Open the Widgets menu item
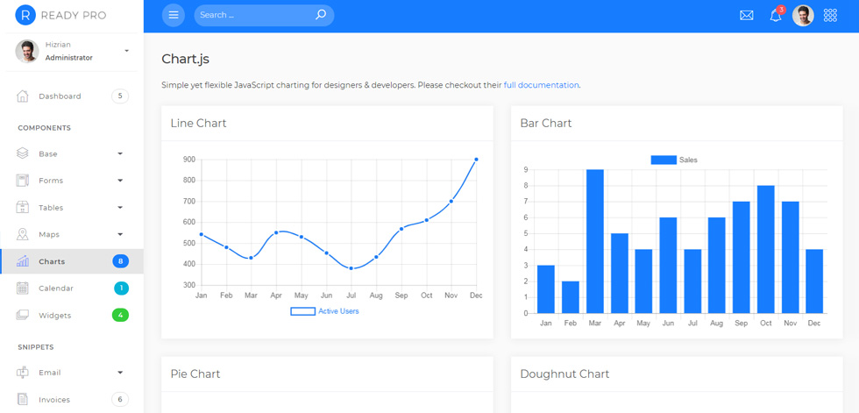This screenshot has height=413, width=859. point(72,316)
